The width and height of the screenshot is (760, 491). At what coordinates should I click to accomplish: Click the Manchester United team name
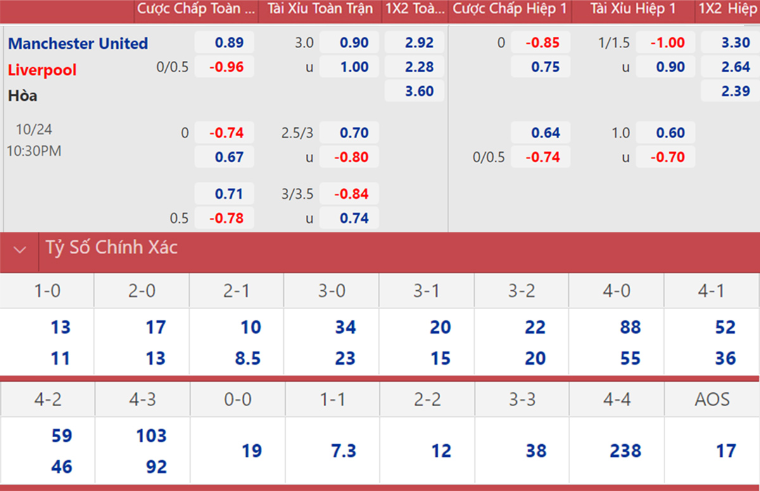point(78,44)
